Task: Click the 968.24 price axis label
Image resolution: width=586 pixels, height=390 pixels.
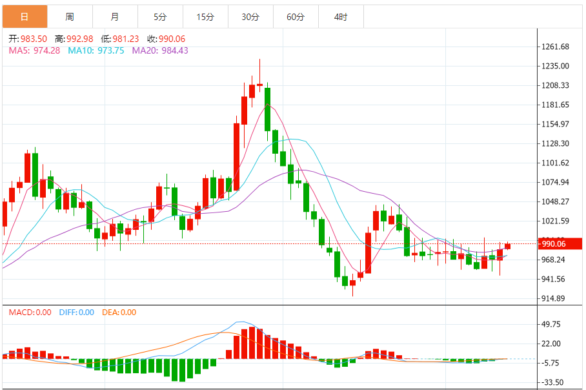Action: (x=553, y=260)
